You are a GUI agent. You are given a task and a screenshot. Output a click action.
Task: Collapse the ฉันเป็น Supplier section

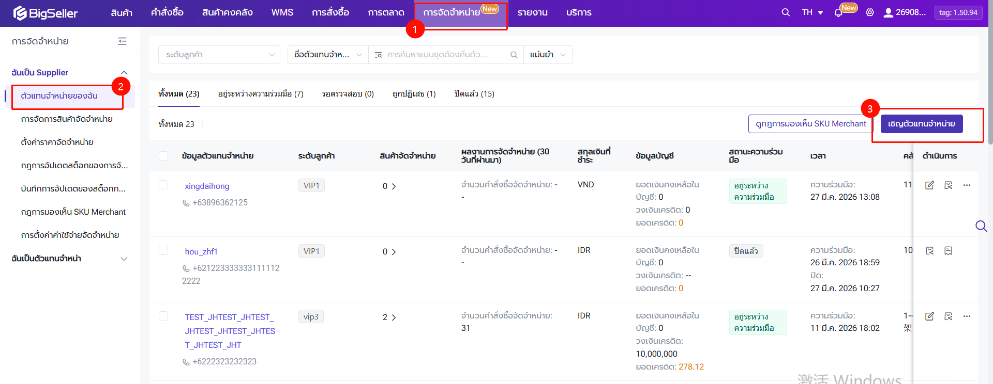point(124,73)
